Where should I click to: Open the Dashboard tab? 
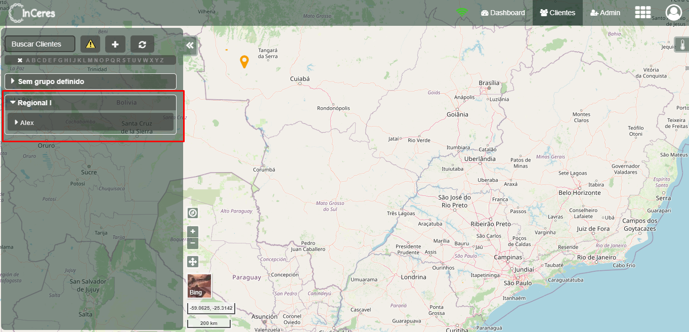(503, 13)
